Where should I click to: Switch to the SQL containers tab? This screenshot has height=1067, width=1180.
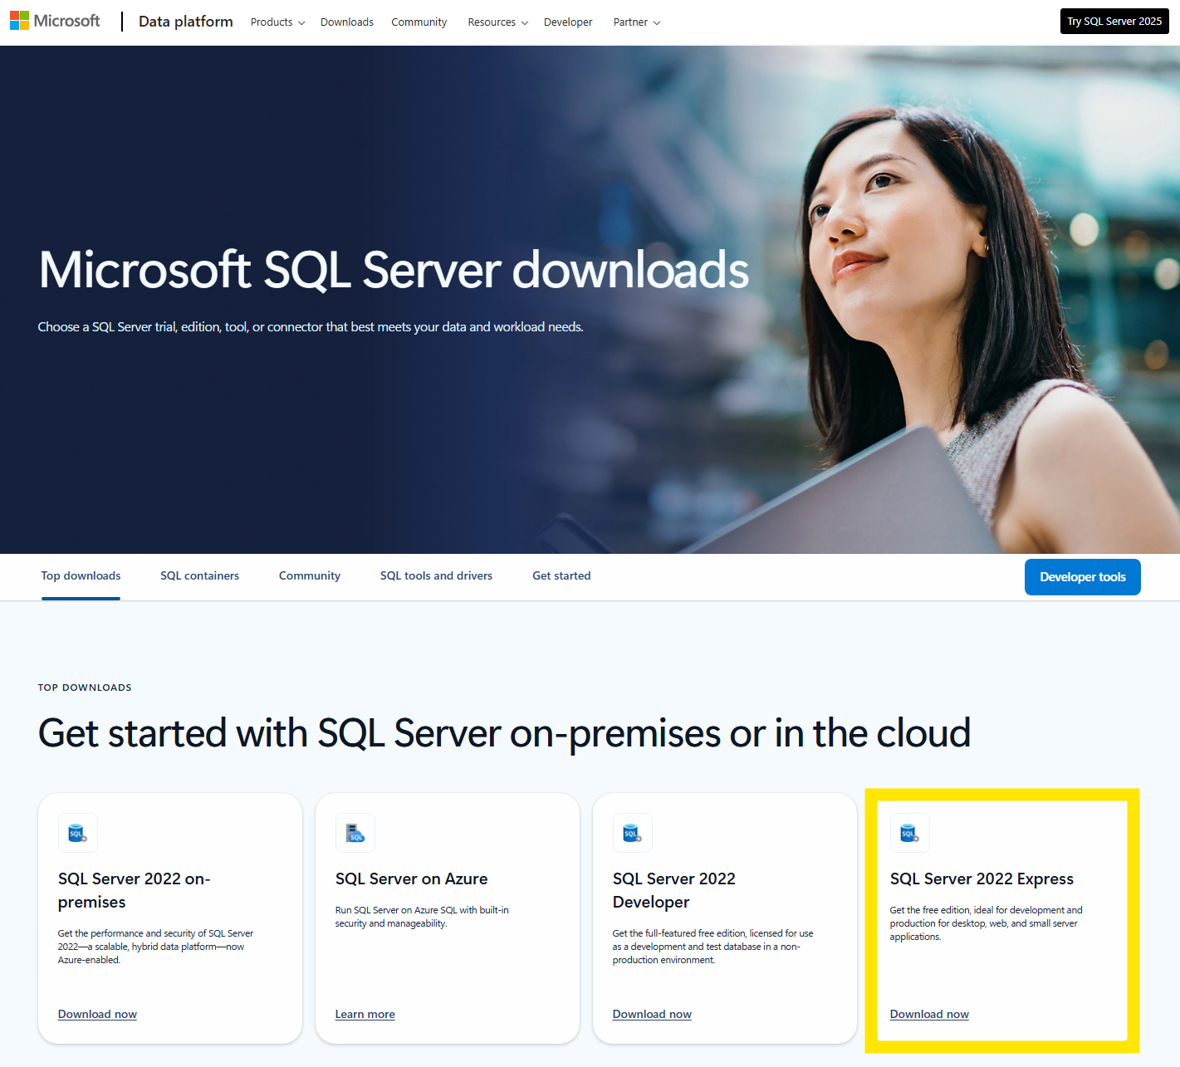coord(199,575)
